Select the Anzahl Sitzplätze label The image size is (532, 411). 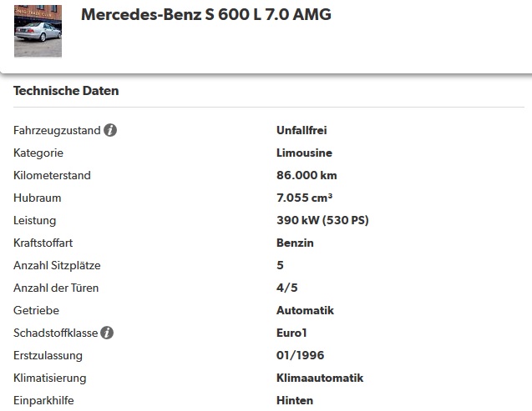tap(57, 265)
